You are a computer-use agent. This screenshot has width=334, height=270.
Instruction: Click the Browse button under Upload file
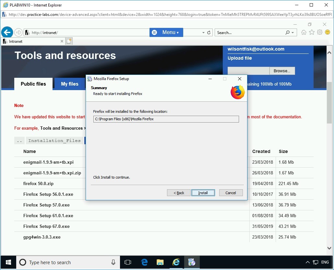[x=282, y=71]
